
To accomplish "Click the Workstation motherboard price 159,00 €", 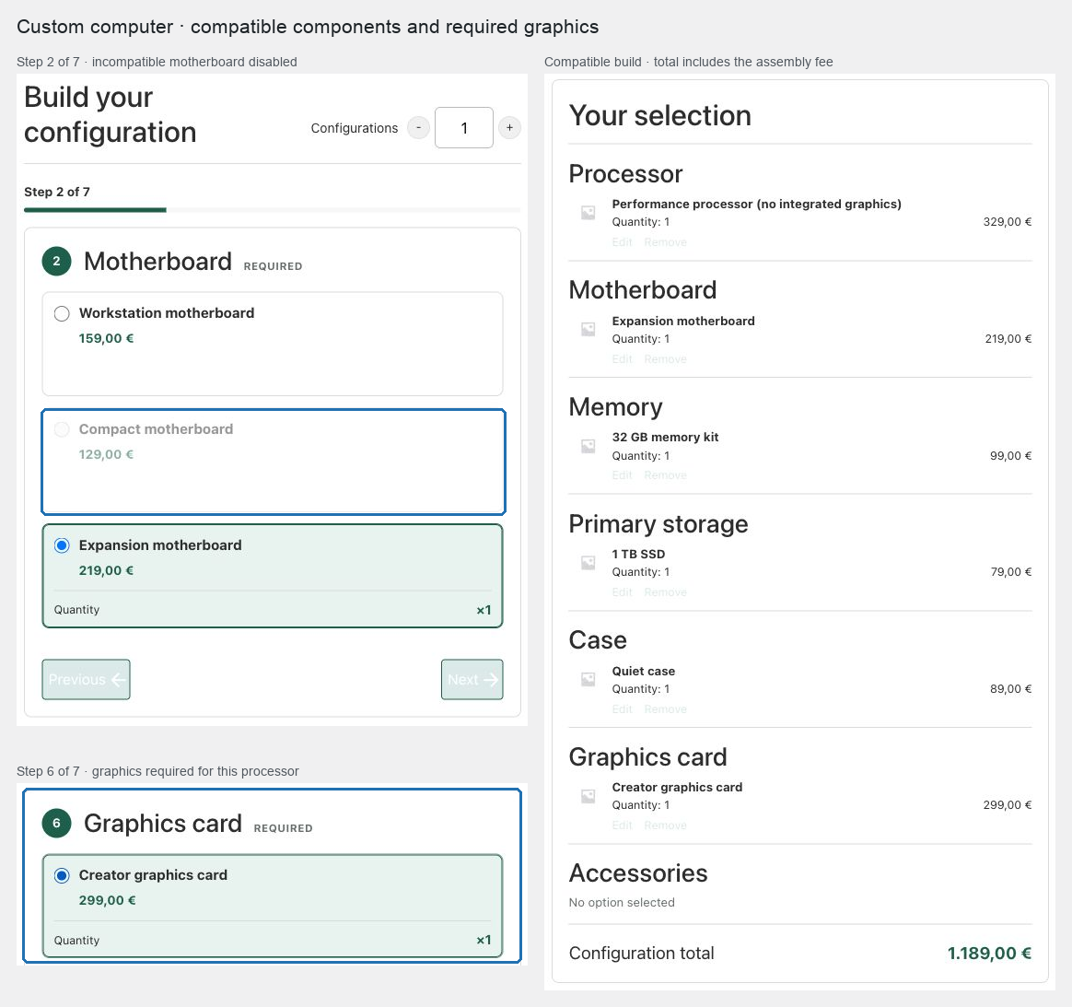I will click(x=106, y=339).
